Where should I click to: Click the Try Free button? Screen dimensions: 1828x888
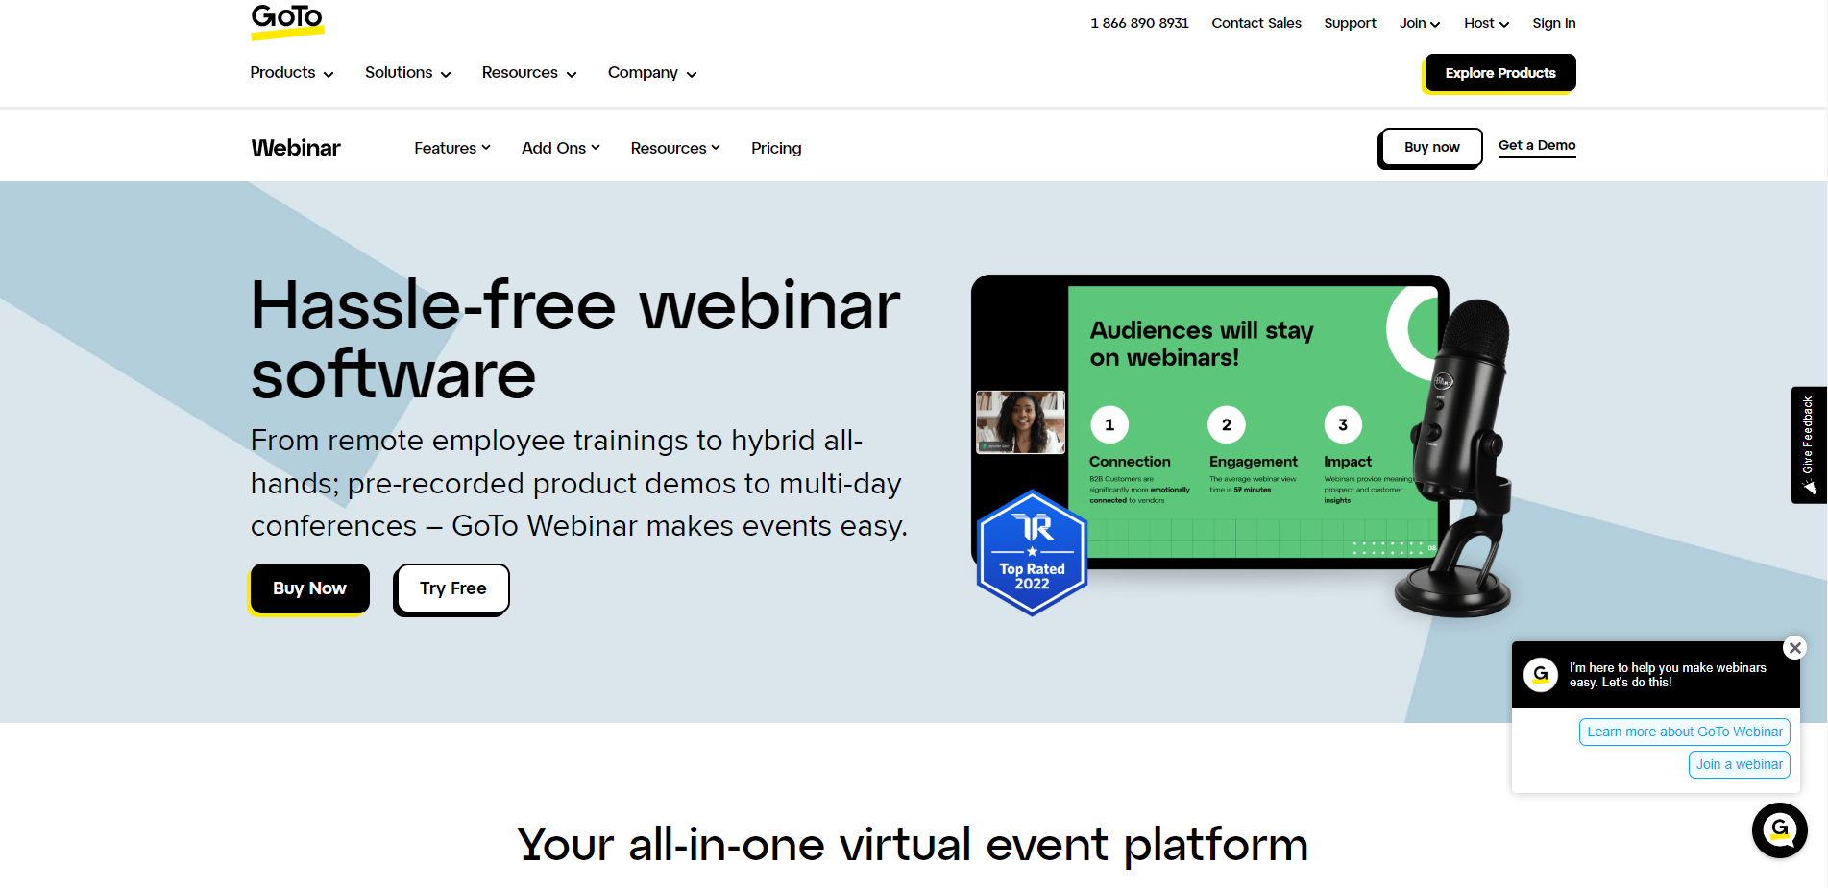coord(451,588)
